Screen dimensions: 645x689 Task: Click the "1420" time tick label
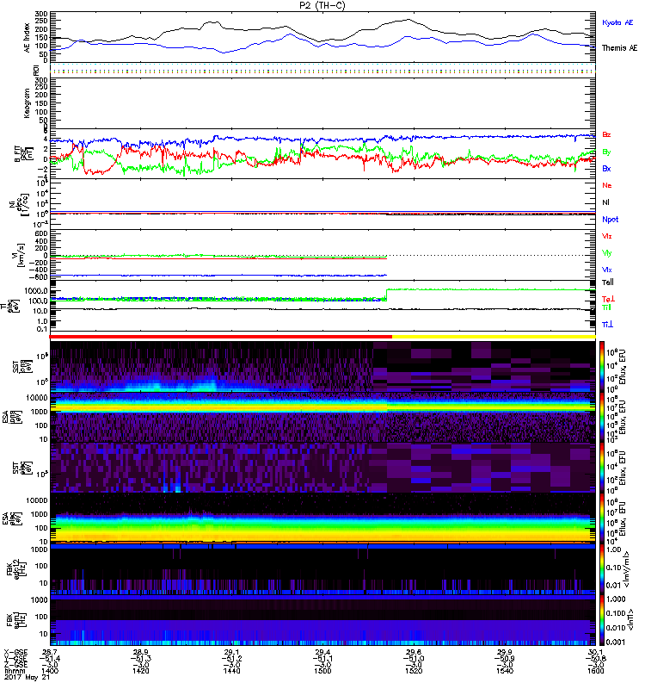click(x=141, y=671)
